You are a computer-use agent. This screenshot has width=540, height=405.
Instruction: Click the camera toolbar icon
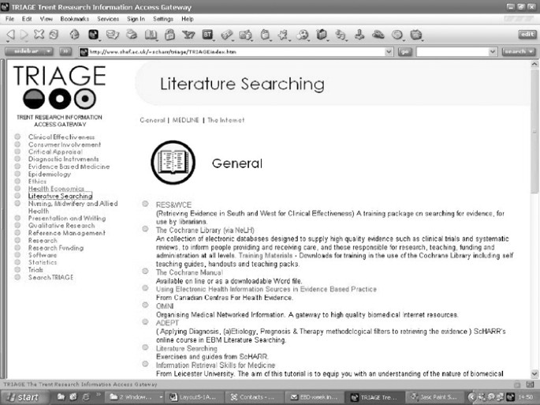245,35
